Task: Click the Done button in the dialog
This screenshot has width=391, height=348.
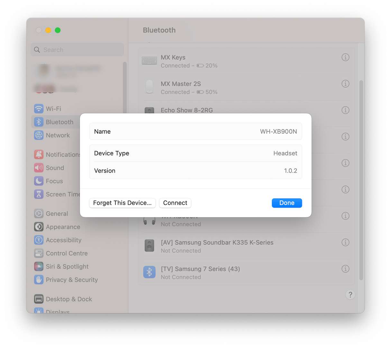Action: (x=287, y=203)
